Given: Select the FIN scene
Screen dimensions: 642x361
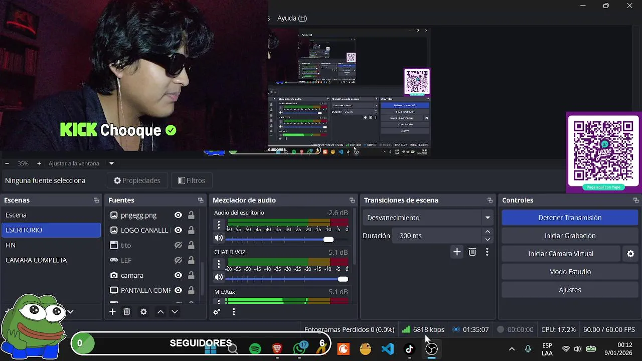Looking at the screenshot, I should [51, 245].
